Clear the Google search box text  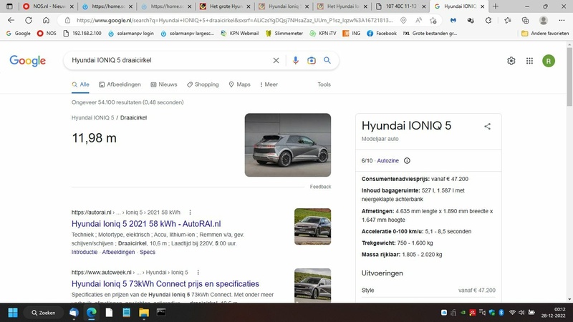tap(276, 60)
